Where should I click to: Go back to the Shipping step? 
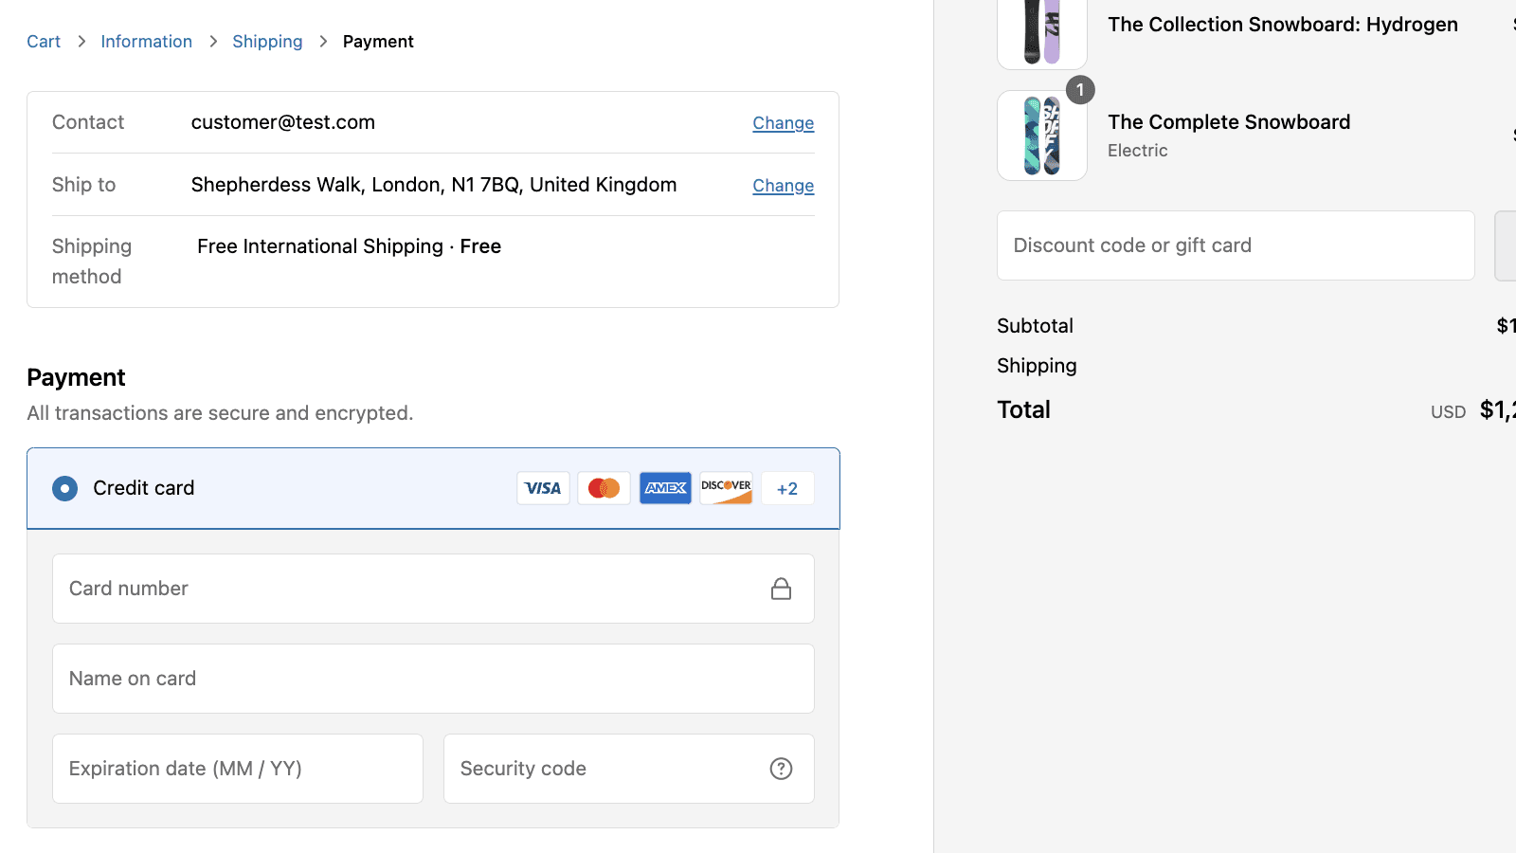pyautogui.click(x=267, y=41)
